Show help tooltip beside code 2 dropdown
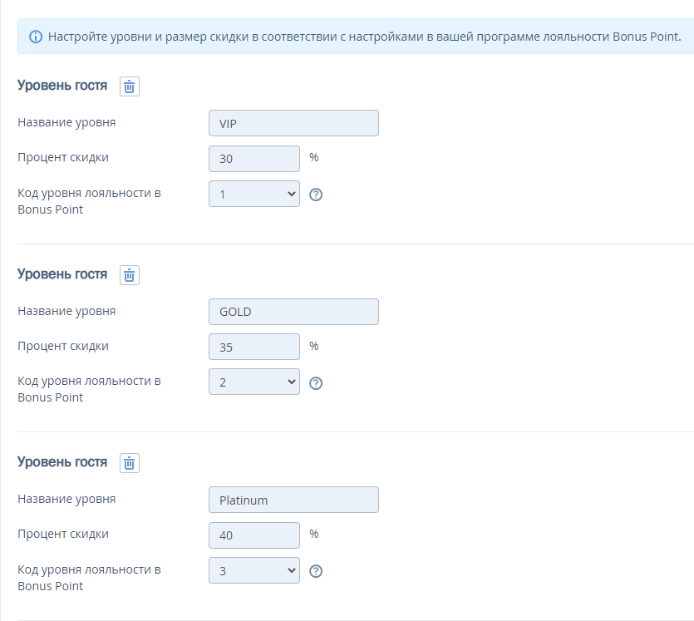This screenshot has width=694, height=621. point(316,383)
